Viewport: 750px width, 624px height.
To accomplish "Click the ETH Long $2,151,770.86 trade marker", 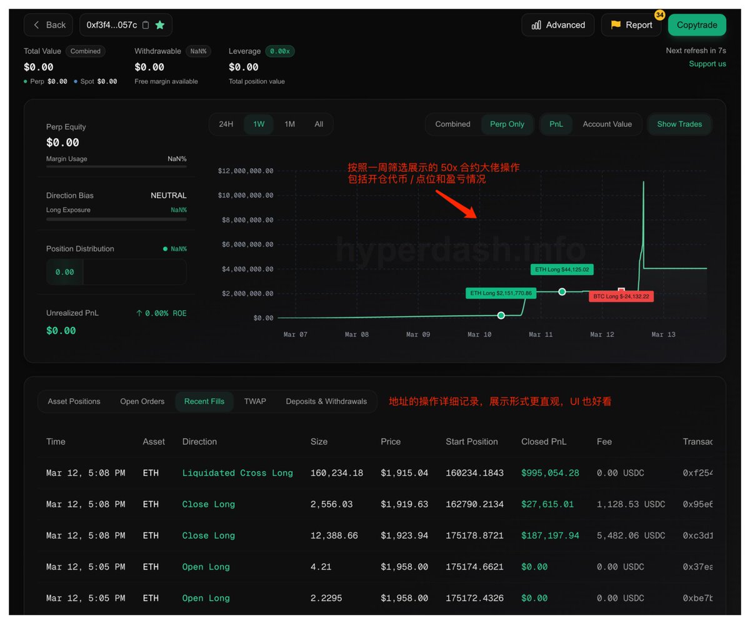I will (501, 315).
